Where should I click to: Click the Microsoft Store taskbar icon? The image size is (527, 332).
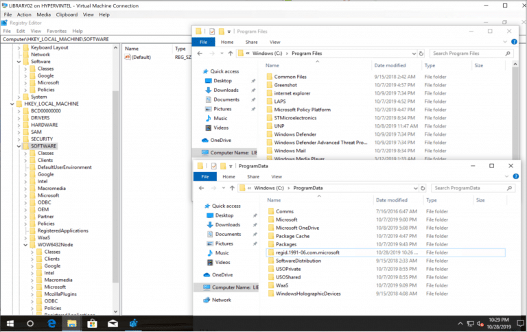(x=92, y=322)
